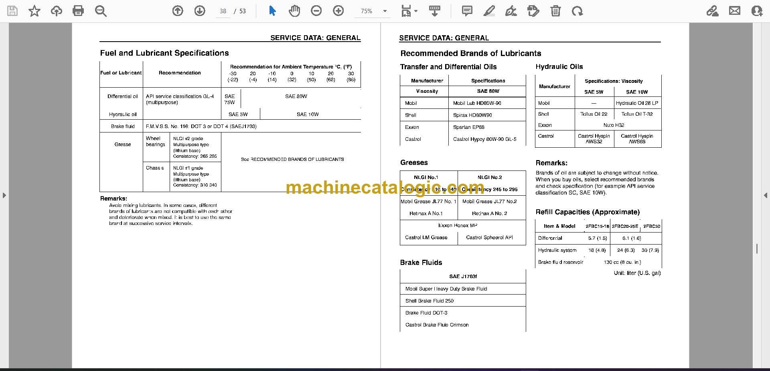Screen dimensions: 770x371
Task: Rotate the page view
Action: pos(577,11)
